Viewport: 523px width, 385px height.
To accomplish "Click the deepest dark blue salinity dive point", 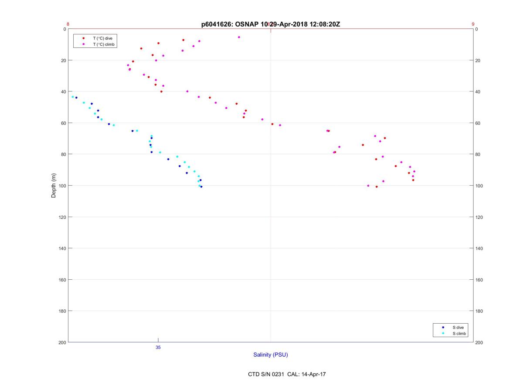I will [x=201, y=187].
